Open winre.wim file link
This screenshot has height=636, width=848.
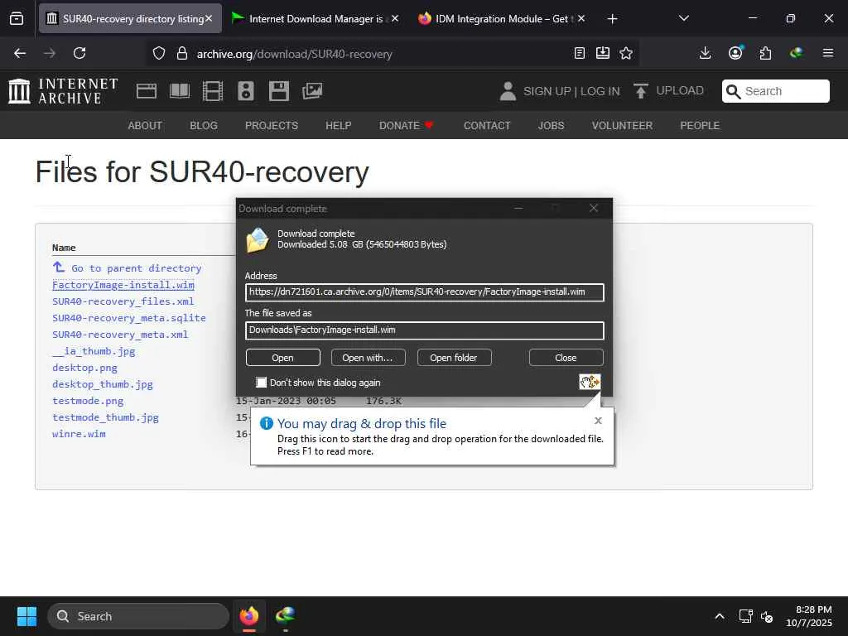[x=79, y=434]
